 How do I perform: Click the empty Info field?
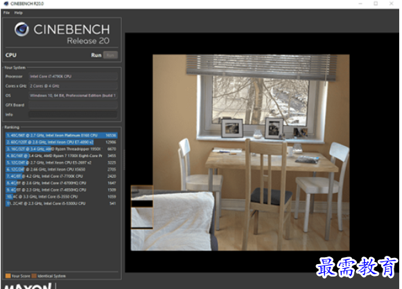[x=73, y=114]
